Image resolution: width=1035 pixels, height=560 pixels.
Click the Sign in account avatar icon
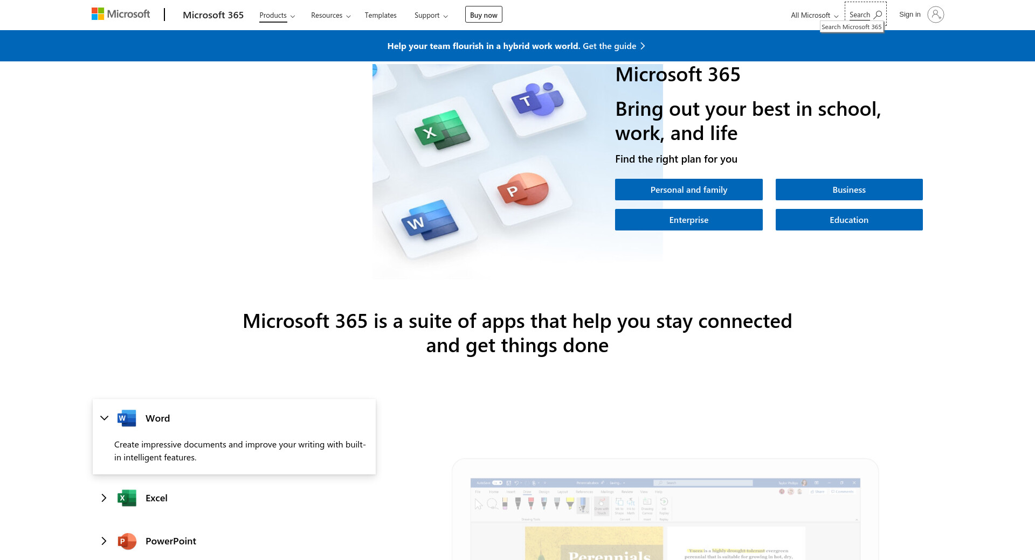[935, 15]
